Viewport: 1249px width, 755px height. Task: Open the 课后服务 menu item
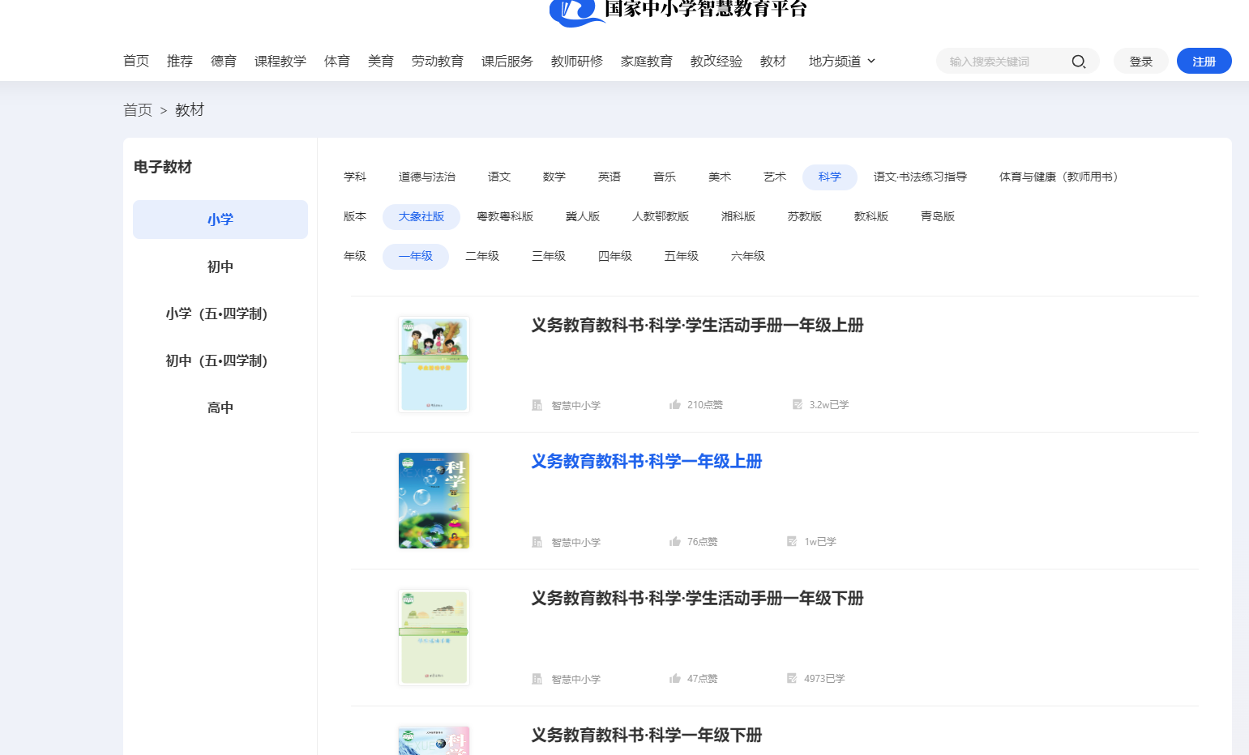[507, 60]
